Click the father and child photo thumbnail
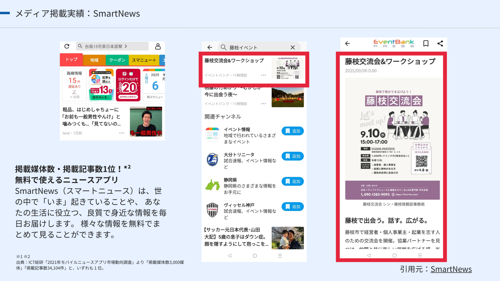 coord(287,238)
